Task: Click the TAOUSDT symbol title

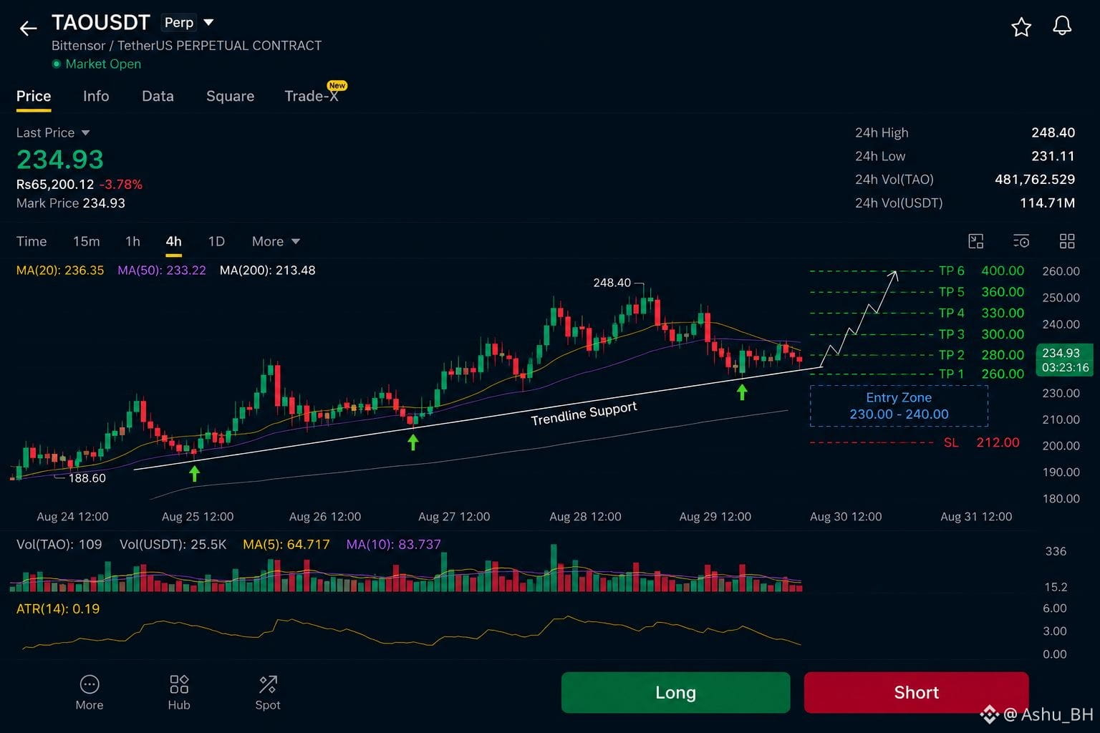Action: [101, 23]
